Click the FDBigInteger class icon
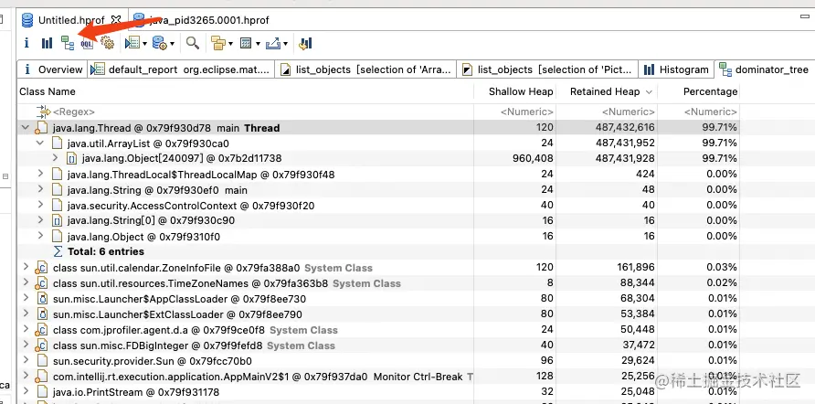 pos(41,346)
